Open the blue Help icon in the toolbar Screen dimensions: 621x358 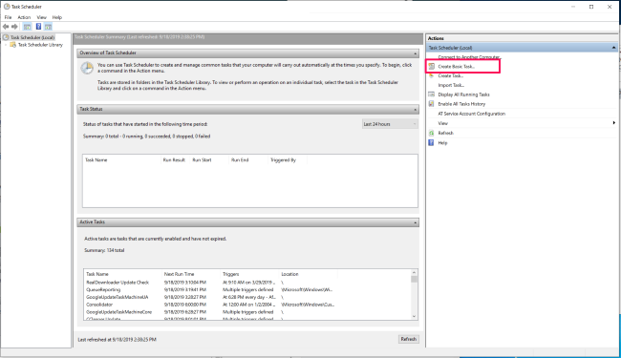38,27
